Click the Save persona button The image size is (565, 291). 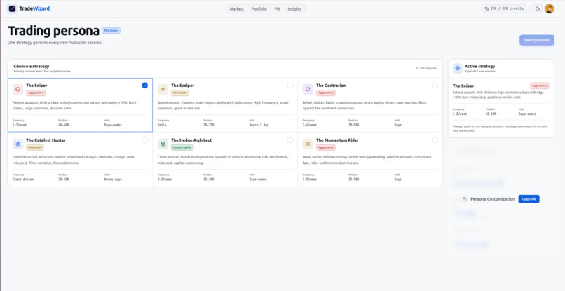[536, 40]
